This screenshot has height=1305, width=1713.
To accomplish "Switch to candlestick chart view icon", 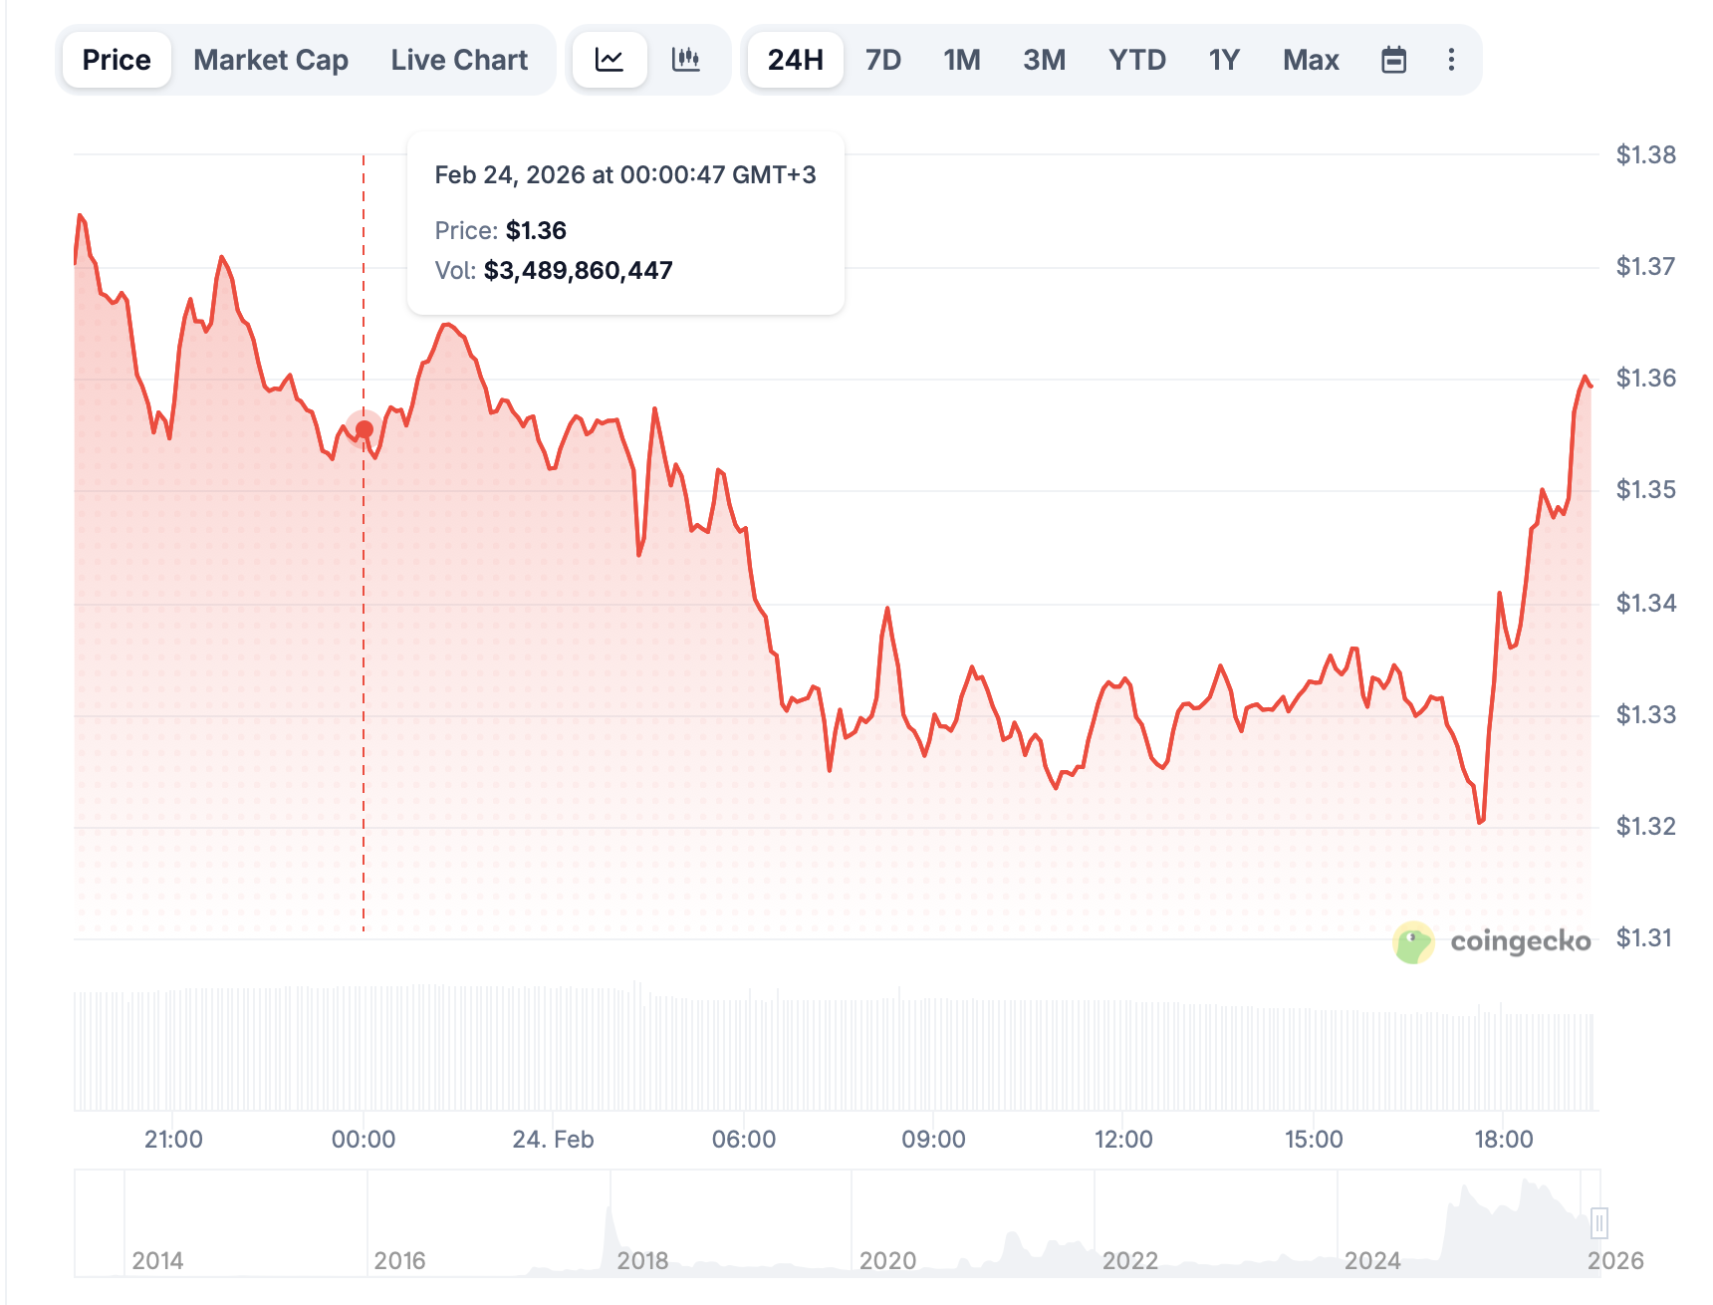I will tap(686, 60).
